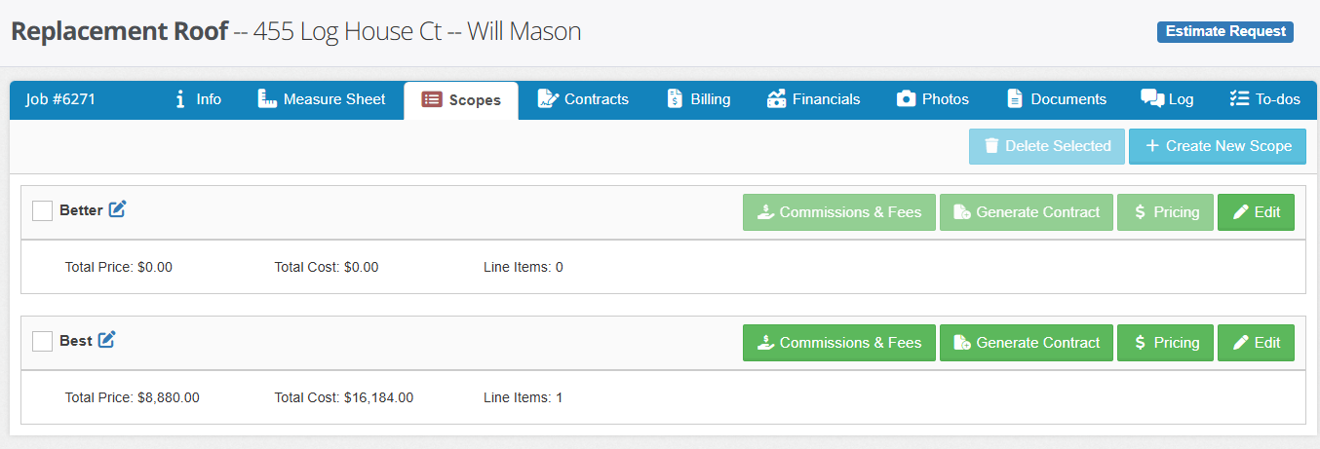Tick the checkbox for the Better scope
Viewport: 1320px width, 449px height.
42,210
